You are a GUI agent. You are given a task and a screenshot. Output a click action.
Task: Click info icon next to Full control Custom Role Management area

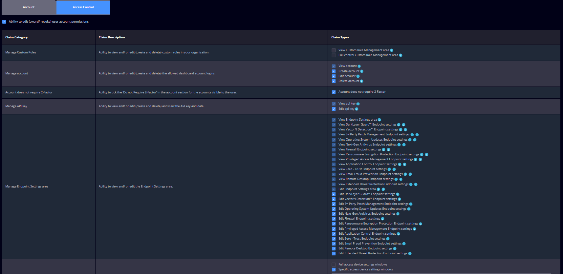(401, 55)
